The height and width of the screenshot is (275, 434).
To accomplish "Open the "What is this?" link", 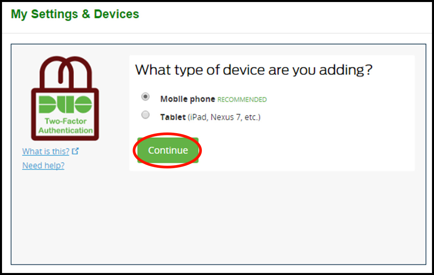I will coord(46,151).
